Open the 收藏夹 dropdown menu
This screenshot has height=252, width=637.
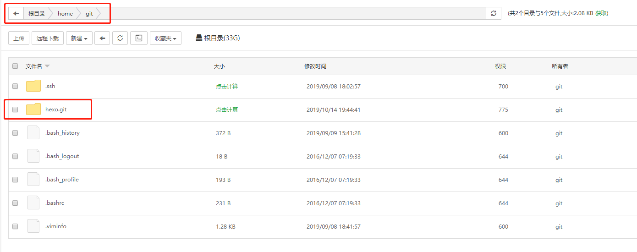(165, 38)
